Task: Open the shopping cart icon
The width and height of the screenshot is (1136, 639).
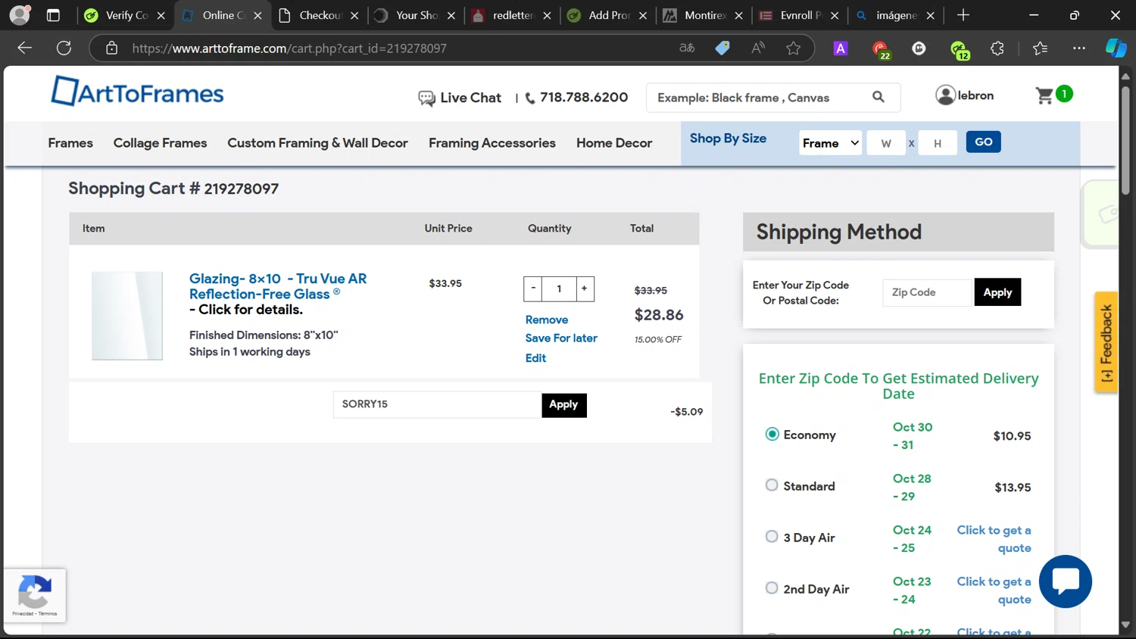Action: [x=1045, y=96]
